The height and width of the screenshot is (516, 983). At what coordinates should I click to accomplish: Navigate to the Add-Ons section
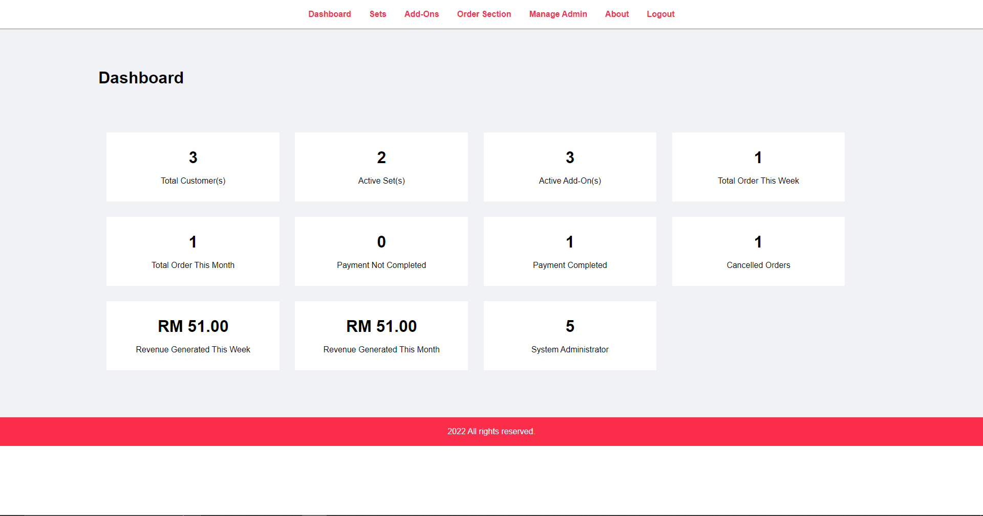421,14
